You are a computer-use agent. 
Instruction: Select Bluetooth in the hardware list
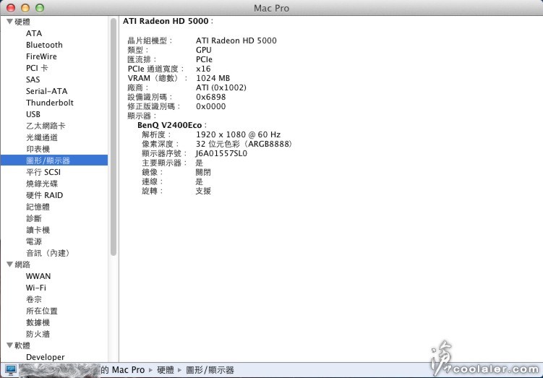(44, 45)
